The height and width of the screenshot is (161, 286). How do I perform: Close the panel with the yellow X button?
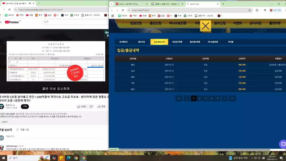click(x=205, y=26)
